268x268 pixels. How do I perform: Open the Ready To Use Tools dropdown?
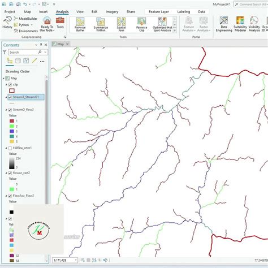(x=47, y=24)
